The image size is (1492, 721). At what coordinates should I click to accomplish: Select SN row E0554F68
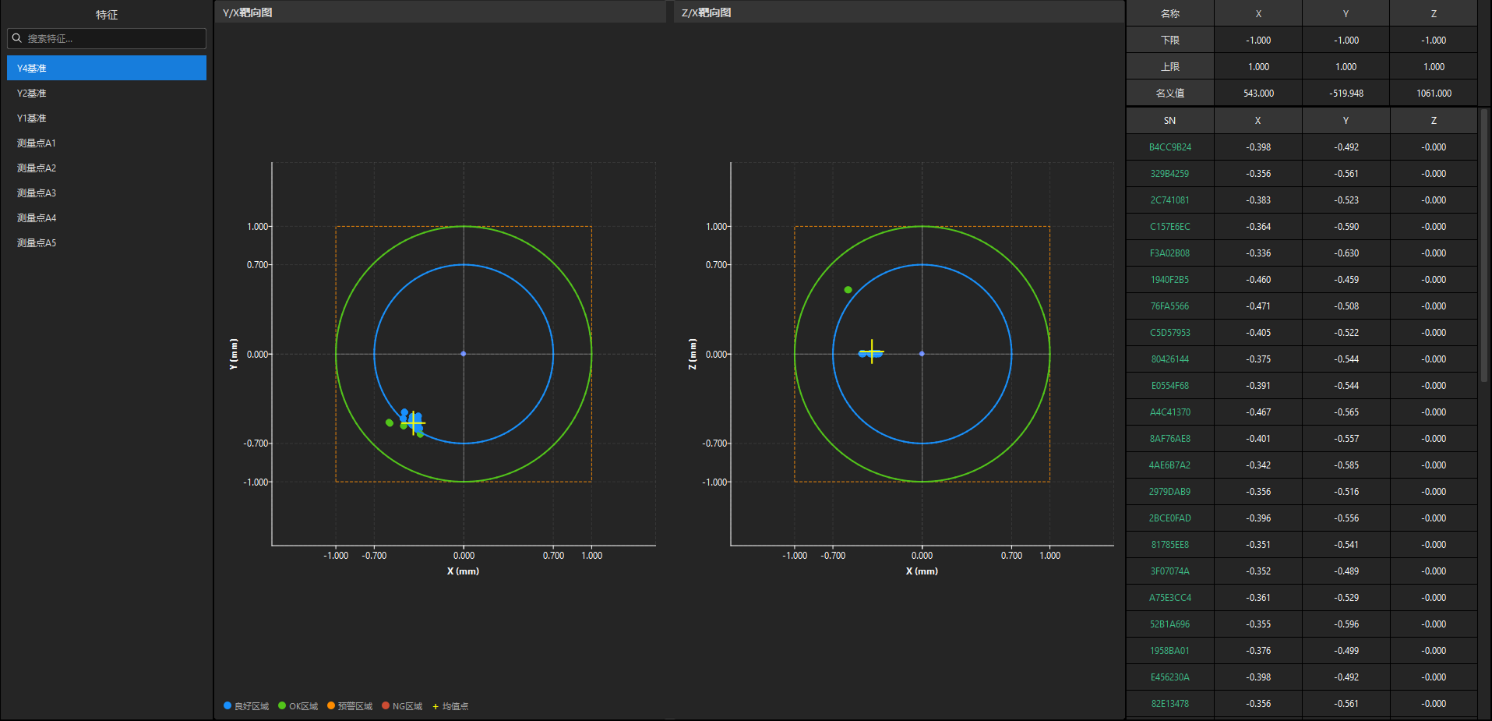pos(1169,386)
